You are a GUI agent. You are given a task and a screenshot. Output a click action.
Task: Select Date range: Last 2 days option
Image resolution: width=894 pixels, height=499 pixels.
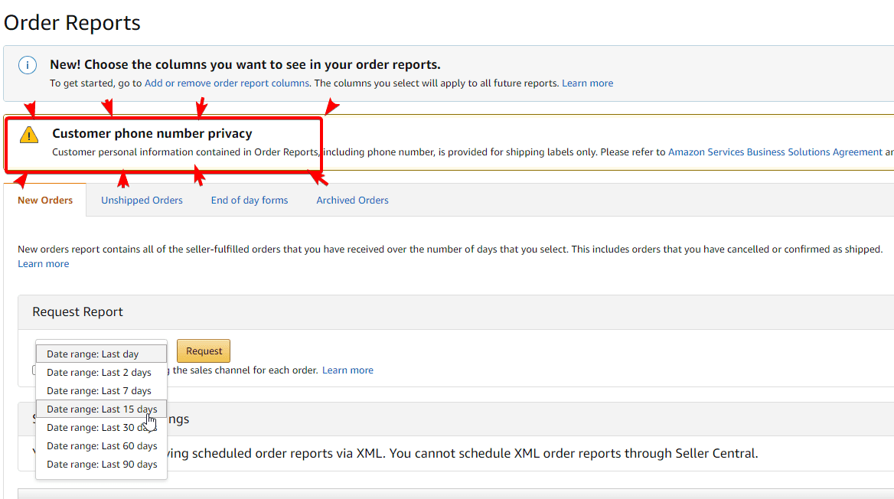pyautogui.click(x=101, y=372)
